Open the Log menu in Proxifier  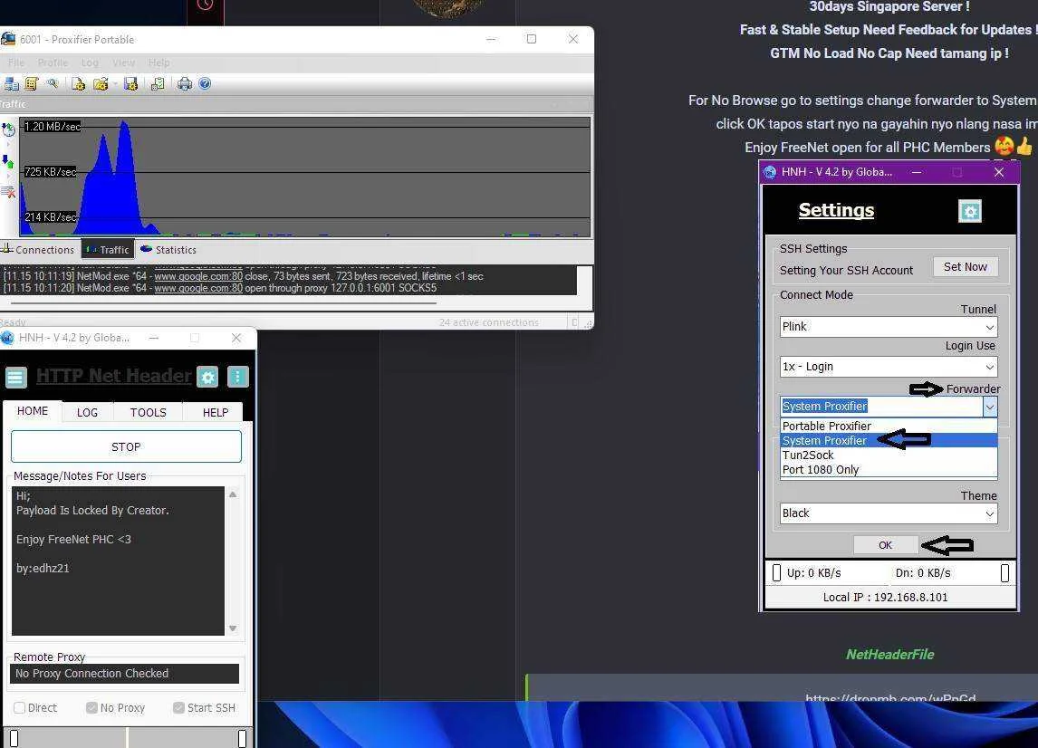[x=90, y=62]
